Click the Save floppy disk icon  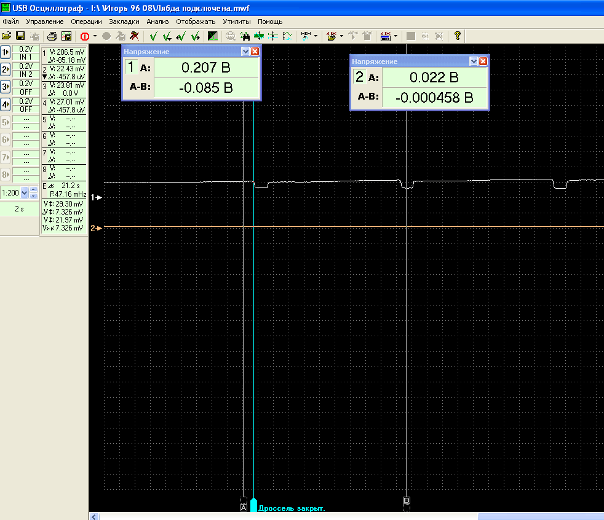click(20, 36)
